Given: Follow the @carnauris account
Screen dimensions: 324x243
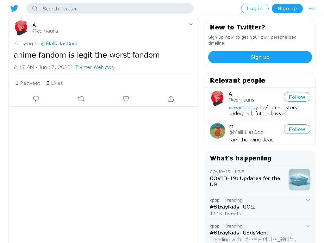Looking at the screenshot, I should click(x=297, y=97).
